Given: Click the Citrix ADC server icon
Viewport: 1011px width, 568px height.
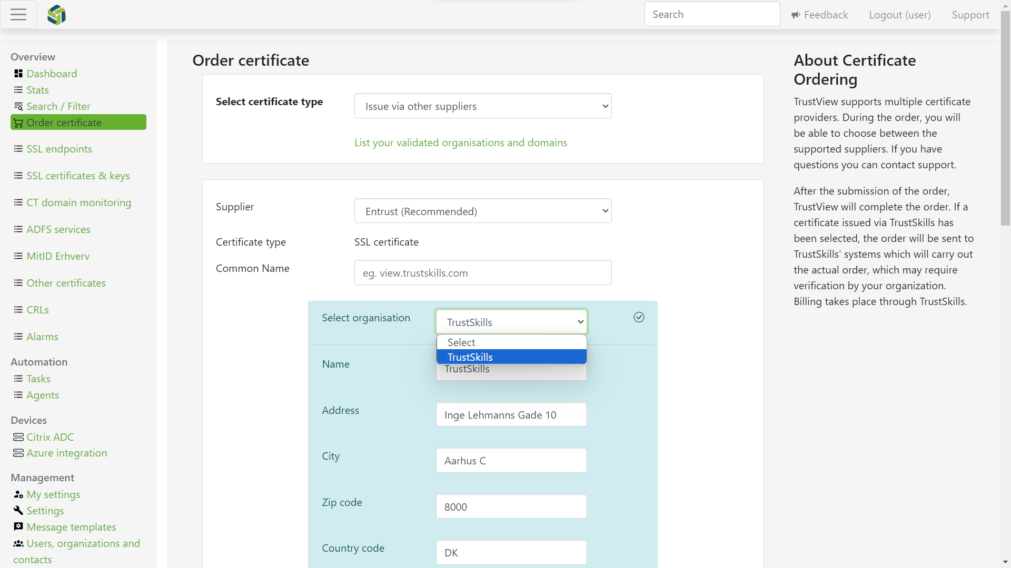Looking at the screenshot, I should pyautogui.click(x=18, y=437).
